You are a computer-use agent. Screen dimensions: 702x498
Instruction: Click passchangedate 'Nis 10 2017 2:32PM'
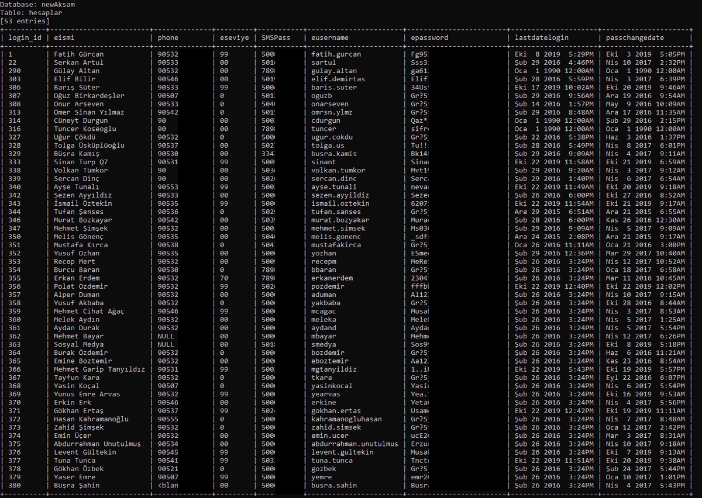click(646, 63)
